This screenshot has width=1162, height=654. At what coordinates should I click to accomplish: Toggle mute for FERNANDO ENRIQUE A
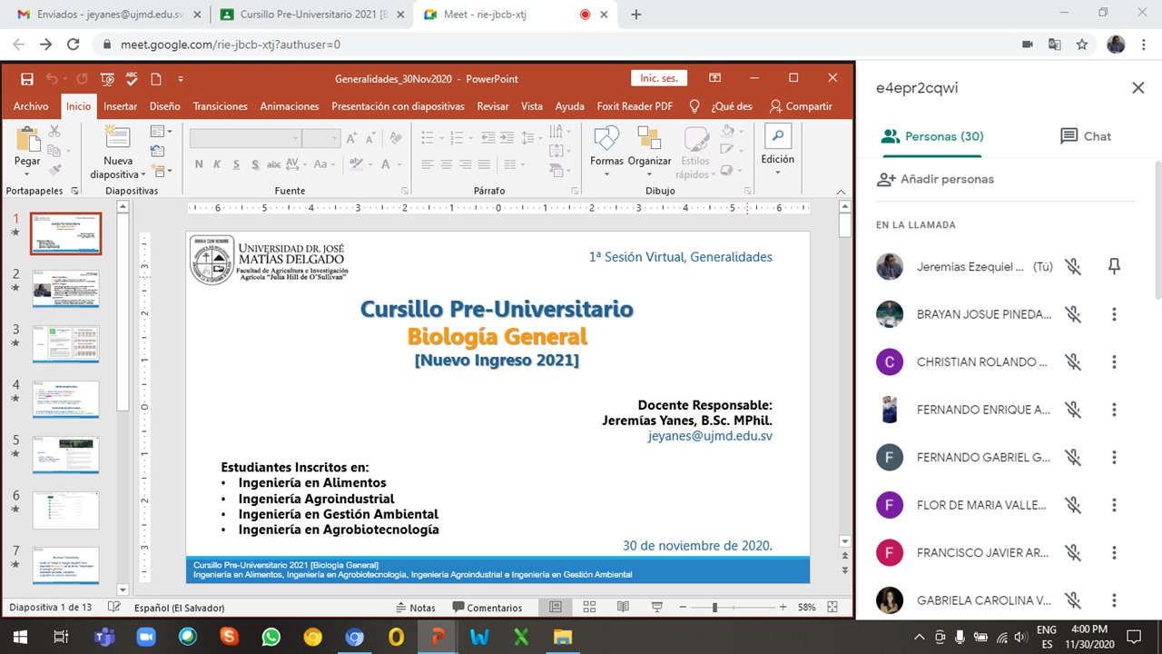coord(1073,410)
